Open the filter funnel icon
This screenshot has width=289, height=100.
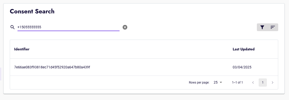(262, 27)
